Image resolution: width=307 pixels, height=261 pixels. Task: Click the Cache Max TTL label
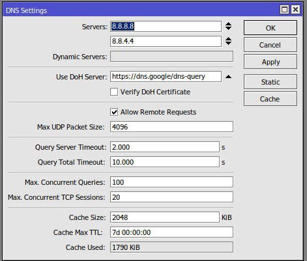tap(78, 232)
